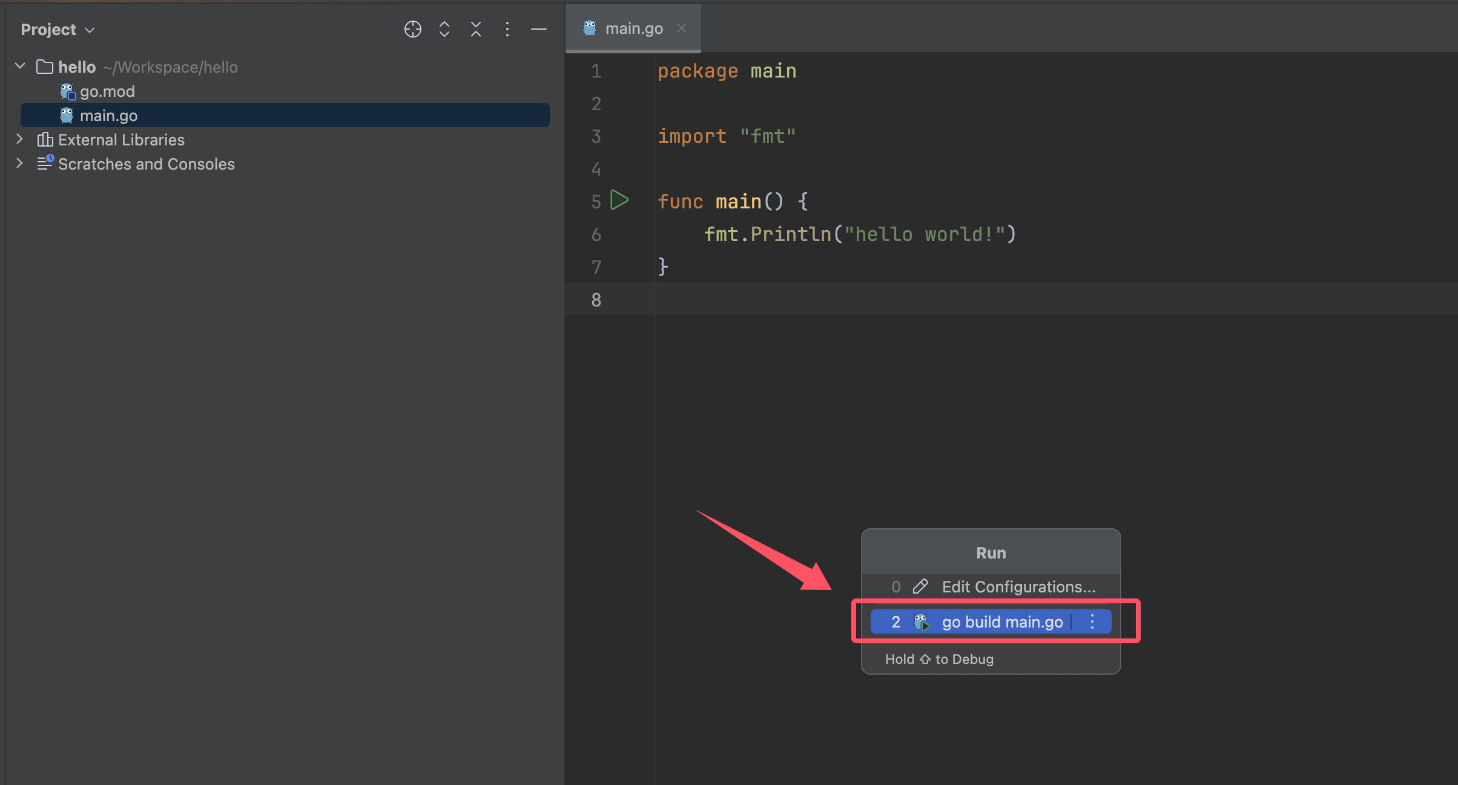Close the main.go editor tab

[x=681, y=28]
